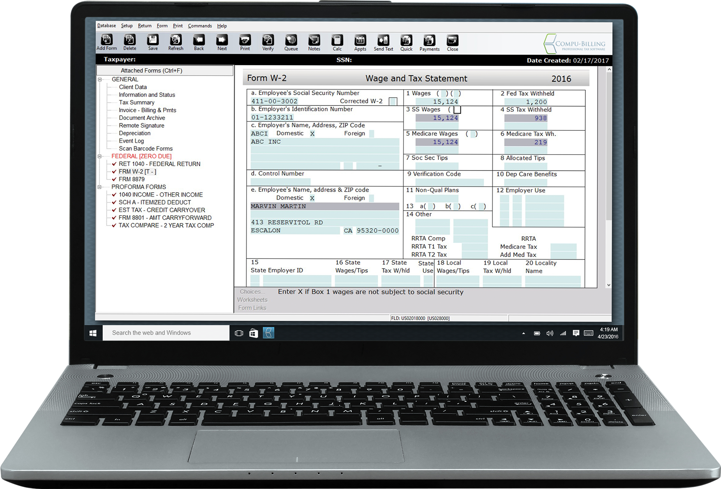
Task: Toggle the Corrected W-2 checkbox
Action: point(393,102)
